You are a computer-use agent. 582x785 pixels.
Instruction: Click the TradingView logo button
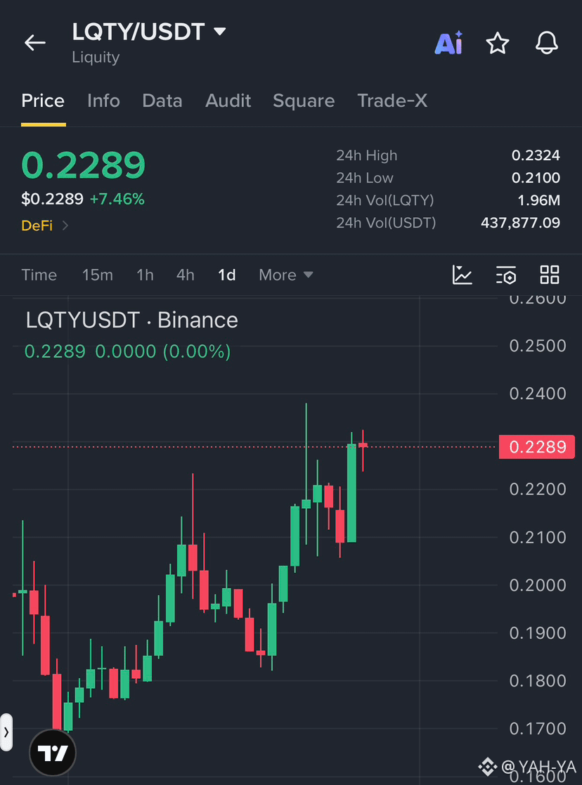click(x=53, y=753)
